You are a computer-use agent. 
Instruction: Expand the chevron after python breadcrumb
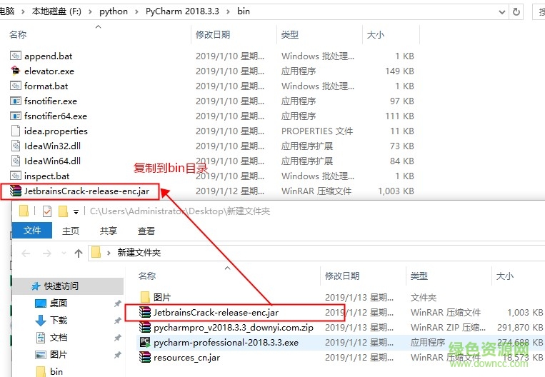[x=136, y=11]
